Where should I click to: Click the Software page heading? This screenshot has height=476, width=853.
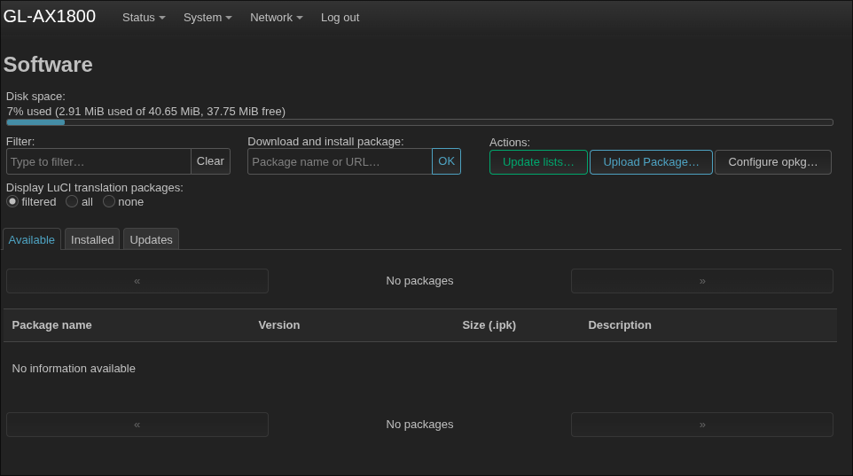pos(48,65)
